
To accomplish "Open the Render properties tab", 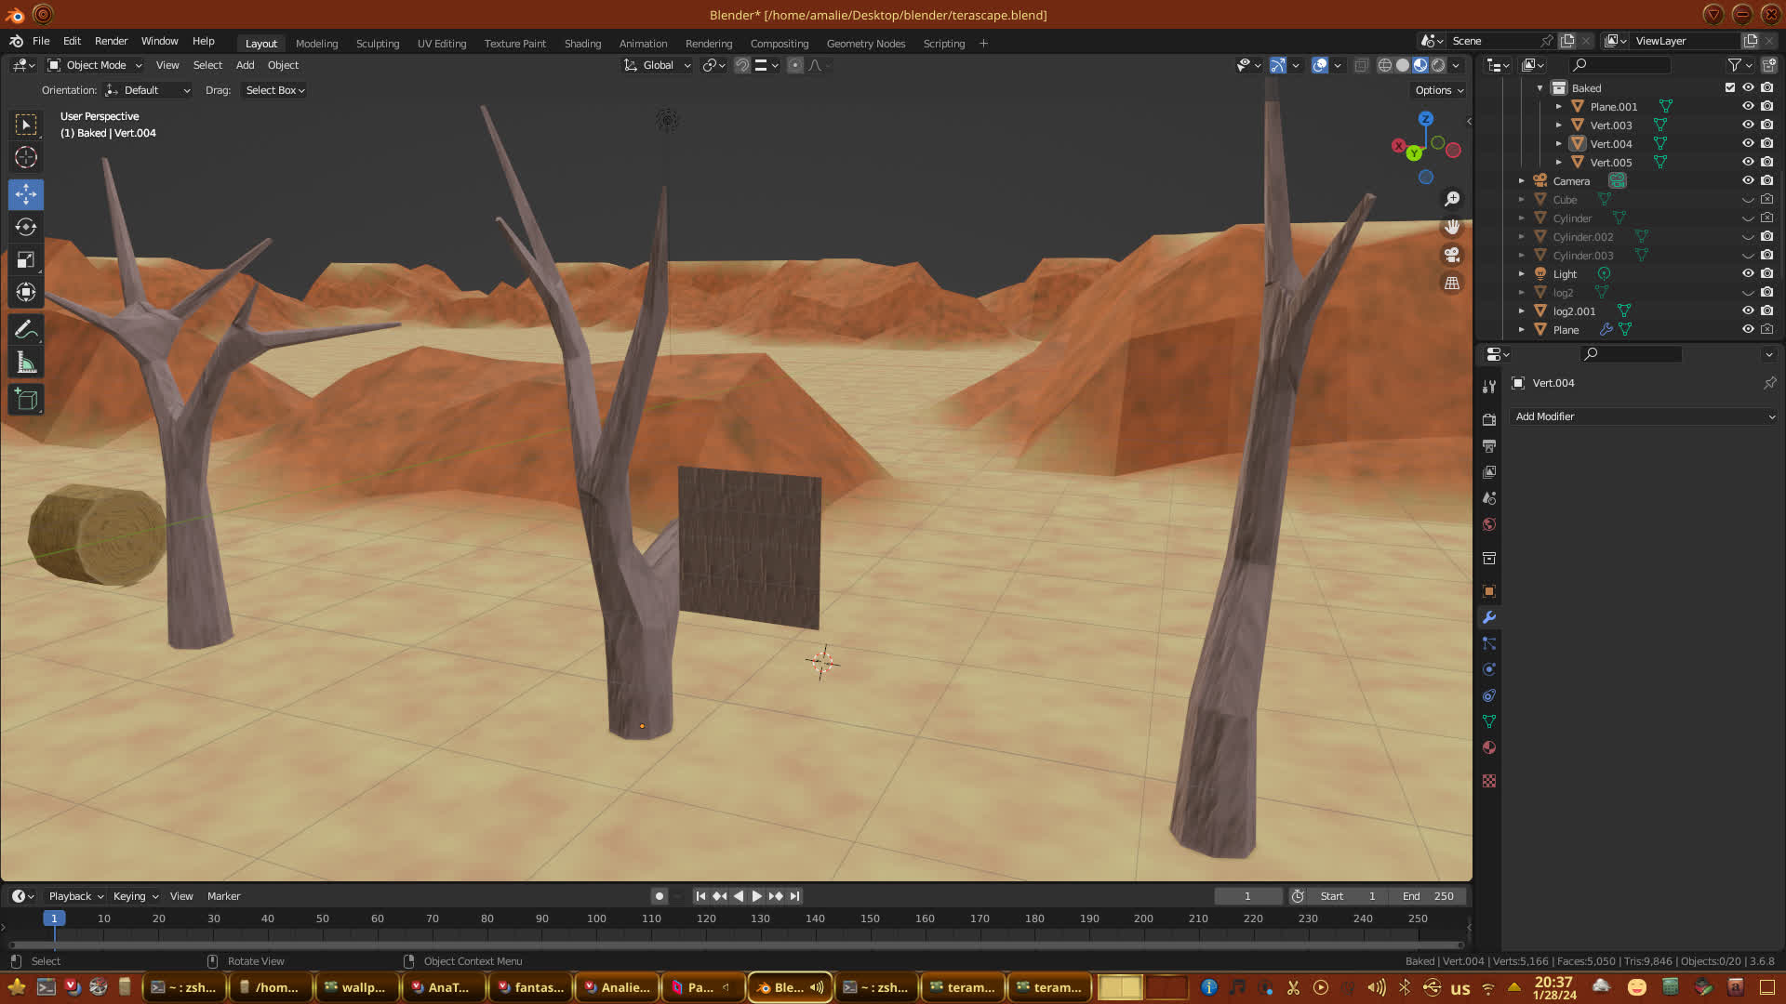I will click(x=1489, y=420).
